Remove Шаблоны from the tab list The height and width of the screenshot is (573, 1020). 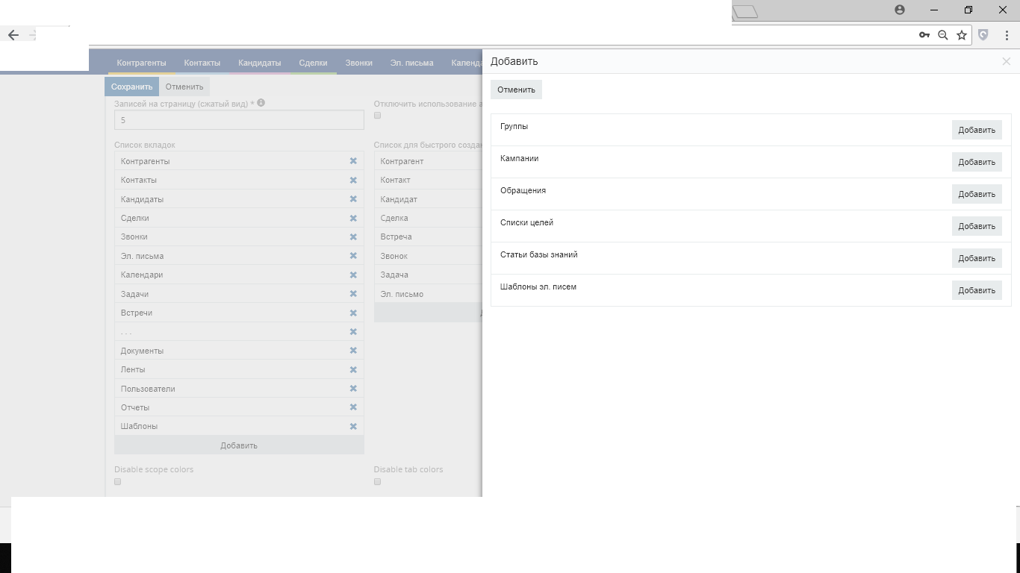pos(353,427)
